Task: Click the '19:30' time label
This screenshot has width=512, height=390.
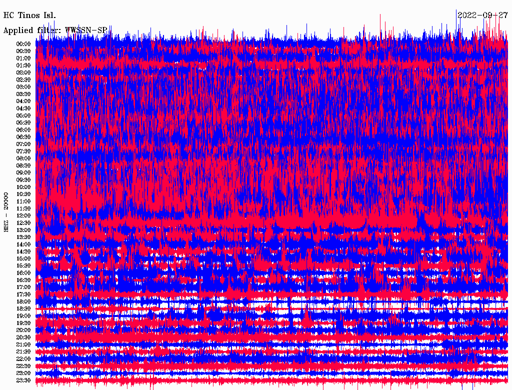Action: coord(23,323)
